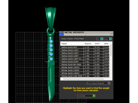
Task: Select the top blue gem on handle
Action: click(x=51, y=41)
